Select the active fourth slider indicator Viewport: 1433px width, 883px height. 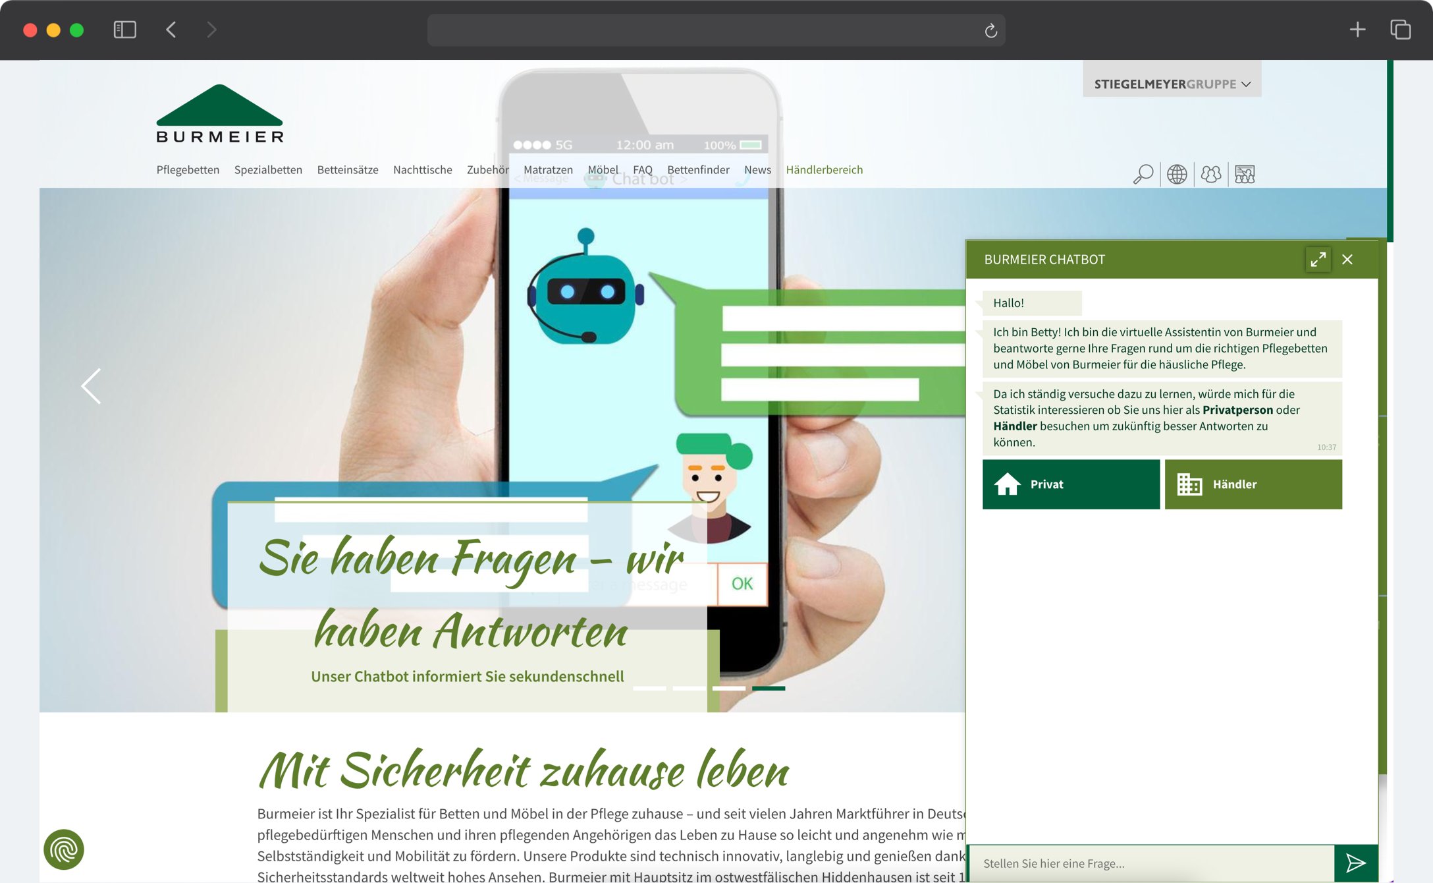coord(769,688)
